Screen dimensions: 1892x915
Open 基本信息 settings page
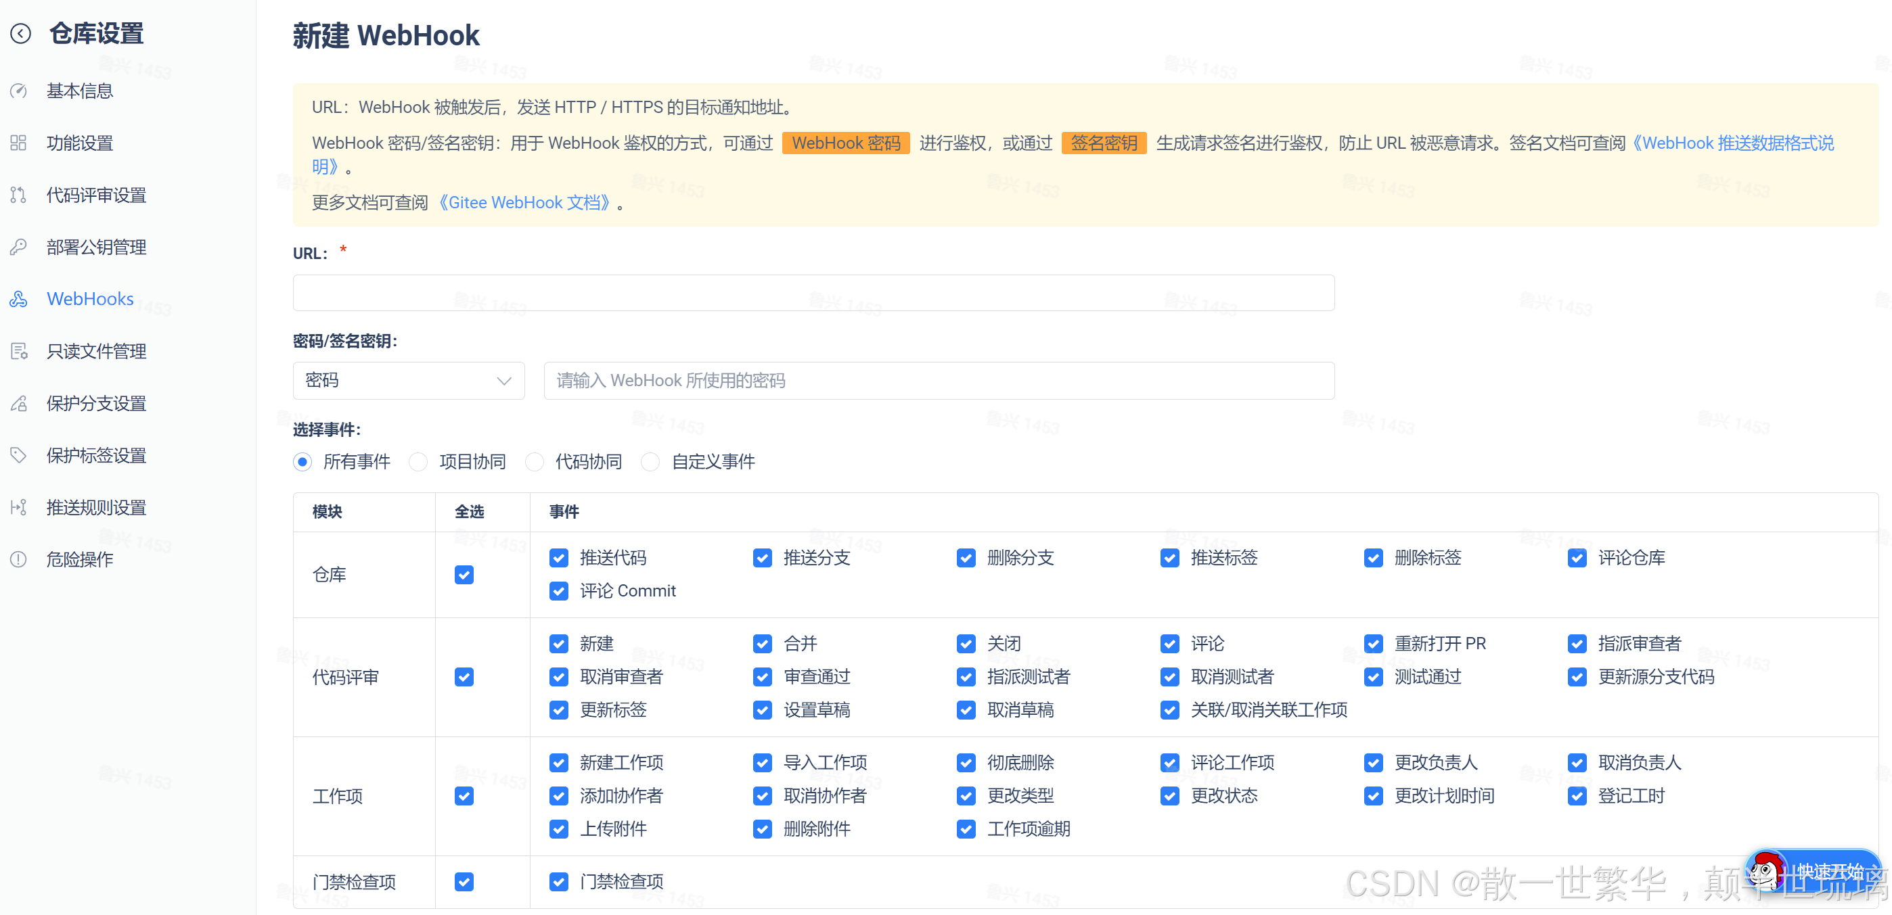[x=79, y=91]
